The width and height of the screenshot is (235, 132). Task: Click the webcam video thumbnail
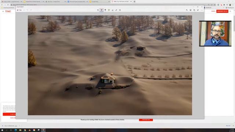click(x=215, y=33)
